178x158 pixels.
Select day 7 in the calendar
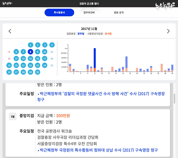(23, 52)
